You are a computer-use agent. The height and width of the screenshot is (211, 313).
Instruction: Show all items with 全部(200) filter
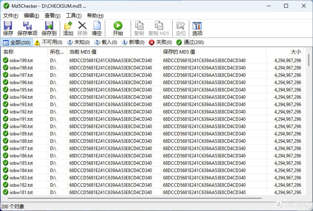tap(17, 43)
